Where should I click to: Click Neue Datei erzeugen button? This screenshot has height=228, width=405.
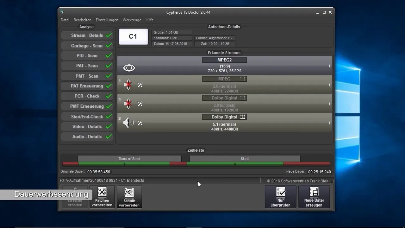(314, 197)
